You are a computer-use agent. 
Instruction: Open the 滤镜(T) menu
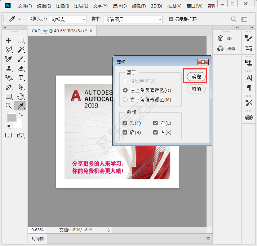[x=139, y=6]
